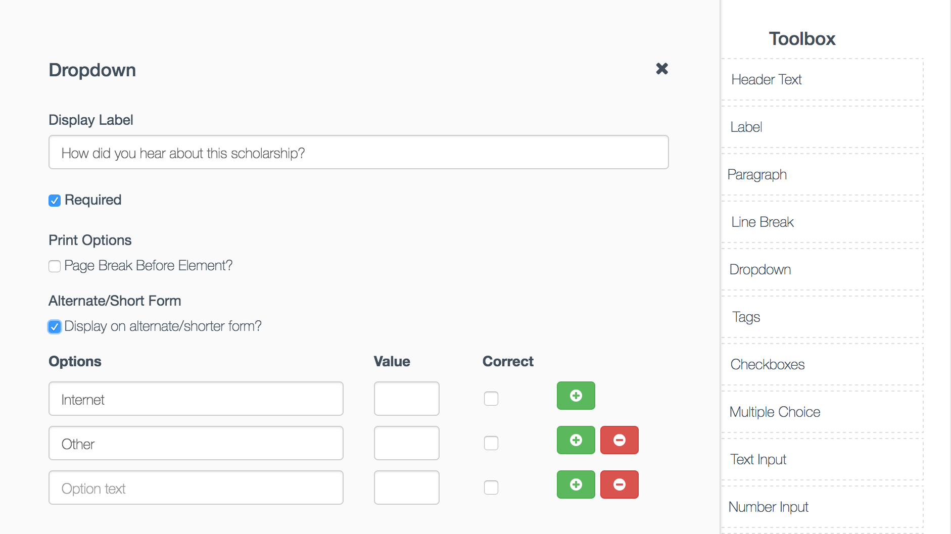Uncheck the Required checkbox
Viewport: 951px width, 534px height.
(x=54, y=201)
